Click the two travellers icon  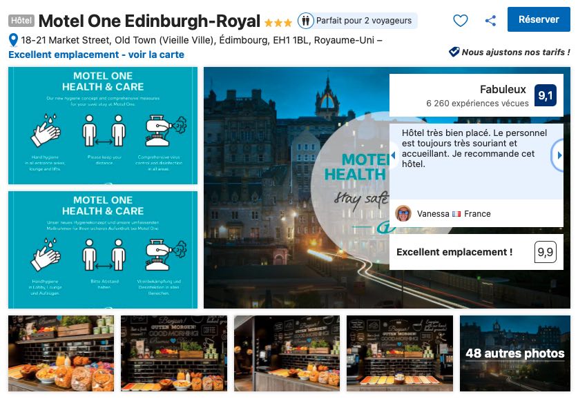point(306,20)
